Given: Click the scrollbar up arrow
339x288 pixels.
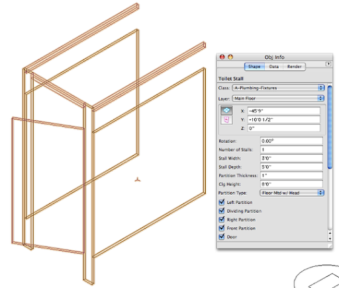Looking at the screenshot, I should (330, 233).
